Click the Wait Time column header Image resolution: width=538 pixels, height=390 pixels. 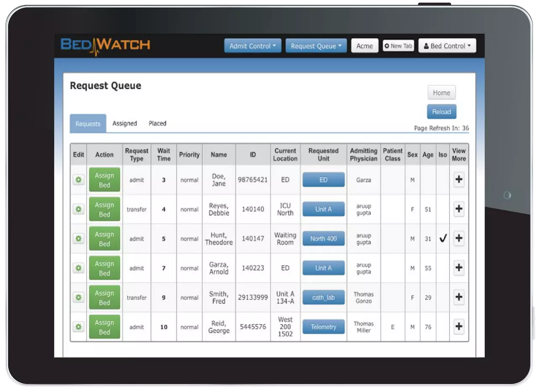click(164, 154)
